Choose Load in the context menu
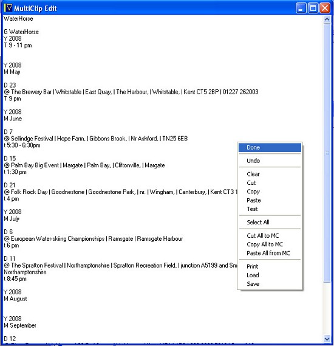Image resolution: width=334 pixels, height=346 pixels. 270,275
